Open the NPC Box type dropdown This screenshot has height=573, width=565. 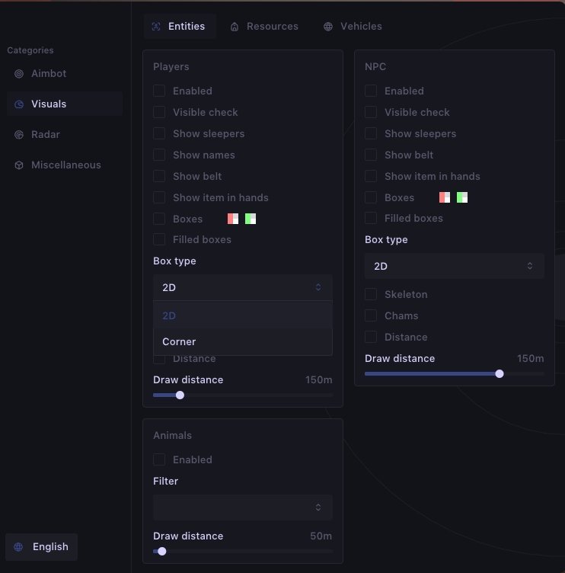pyautogui.click(x=455, y=266)
